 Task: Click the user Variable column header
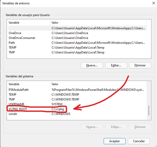[29, 23]
